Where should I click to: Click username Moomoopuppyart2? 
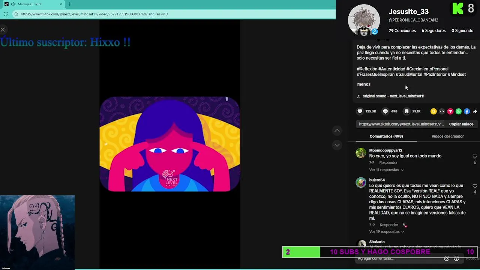(x=385, y=150)
